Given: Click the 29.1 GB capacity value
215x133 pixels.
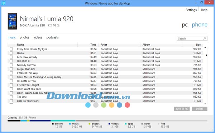Looking at the screenshot, I should point(23,117).
